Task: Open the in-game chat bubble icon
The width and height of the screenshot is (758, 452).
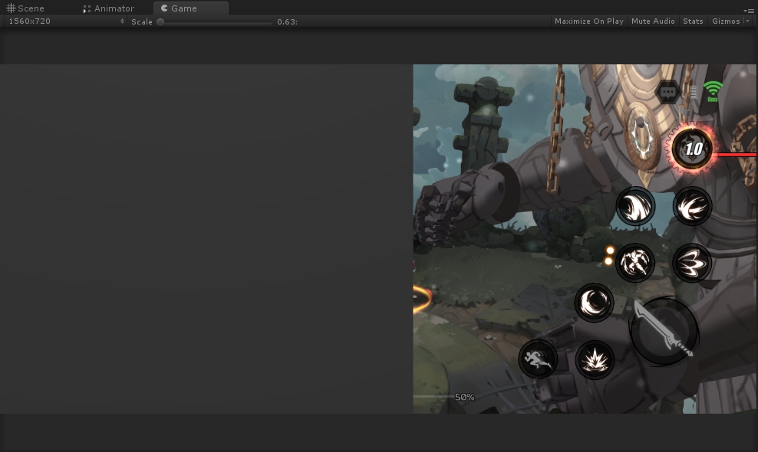Action: 668,92
